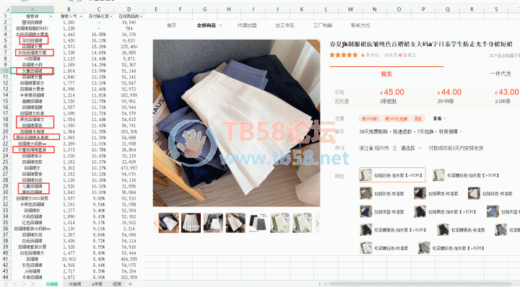This screenshot has height=287, width=520.
Task: Select the white pleated skirt second thumbnail
Action: [x=191, y=223]
